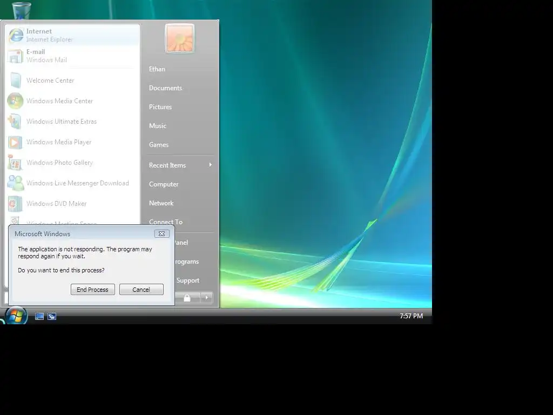Image resolution: width=553 pixels, height=415 pixels.
Task: Click the user account picture tile
Action: (179, 38)
